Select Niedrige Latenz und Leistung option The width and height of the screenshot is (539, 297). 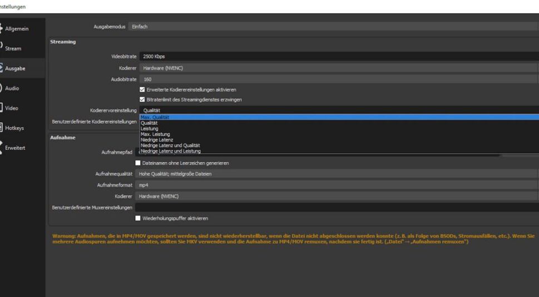(171, 151)
